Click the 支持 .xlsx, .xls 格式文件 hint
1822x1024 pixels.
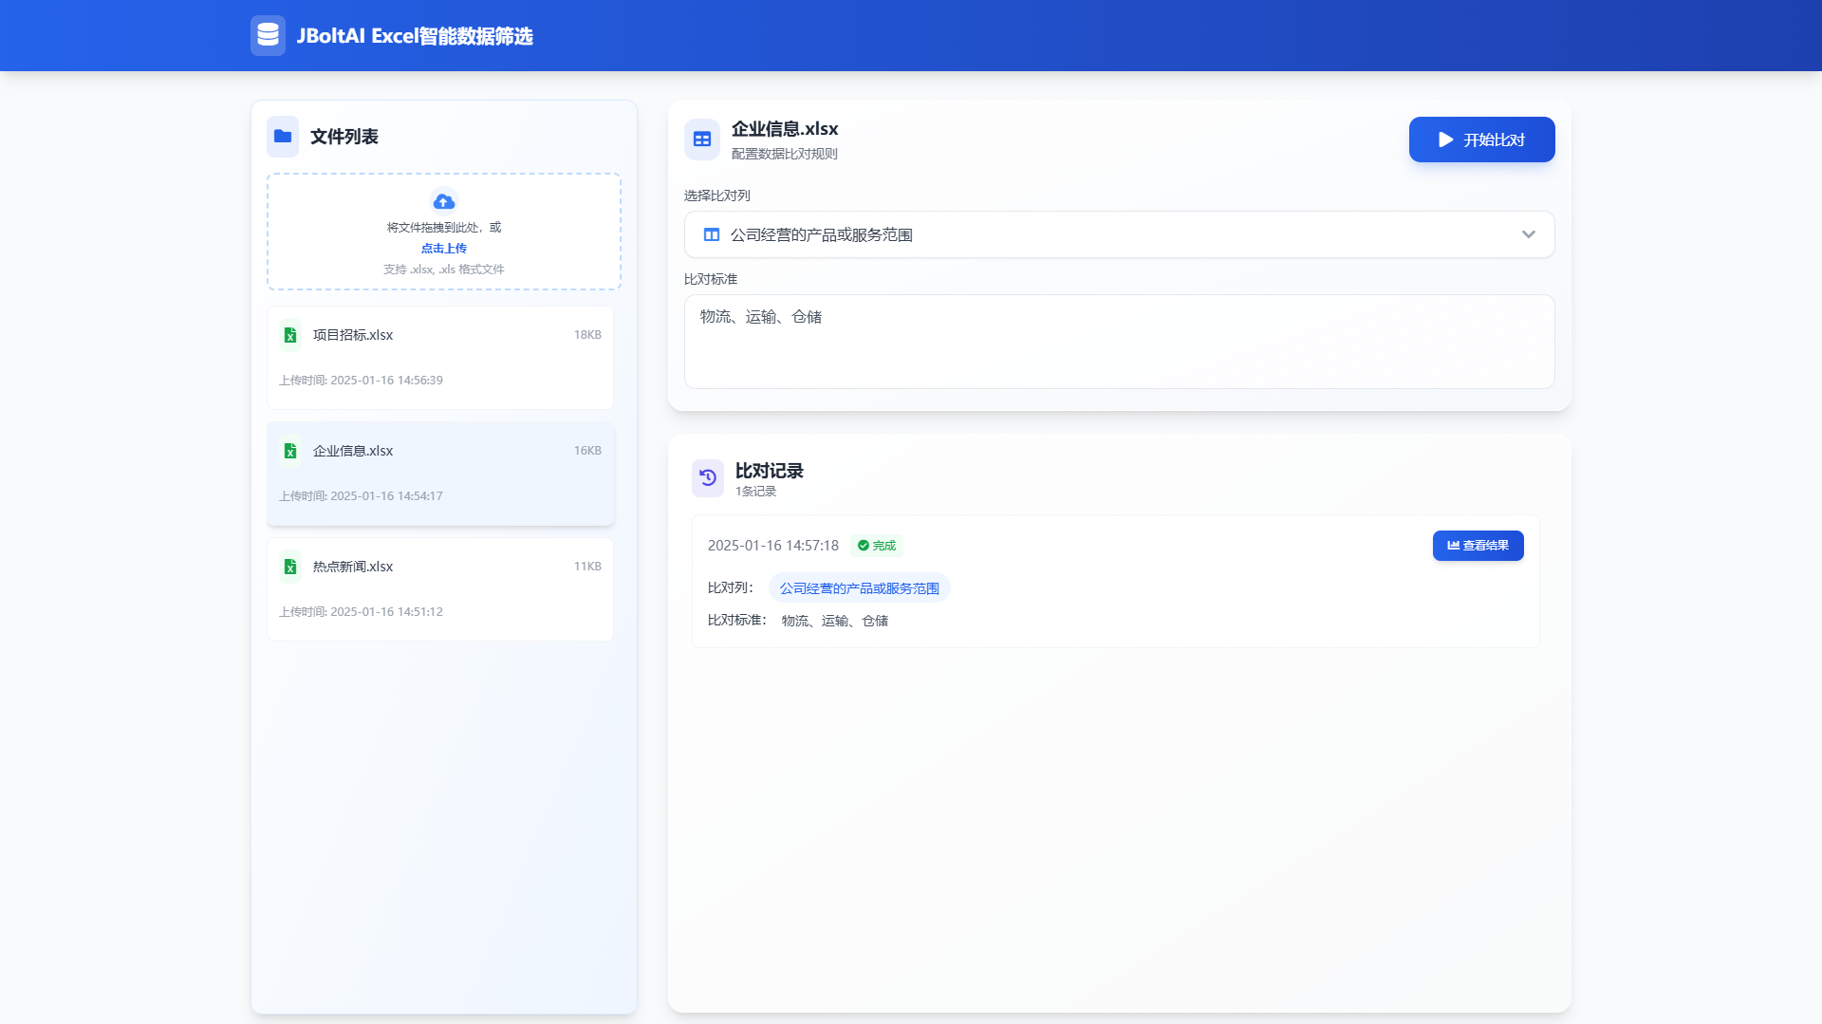click(x=444, y=270)
